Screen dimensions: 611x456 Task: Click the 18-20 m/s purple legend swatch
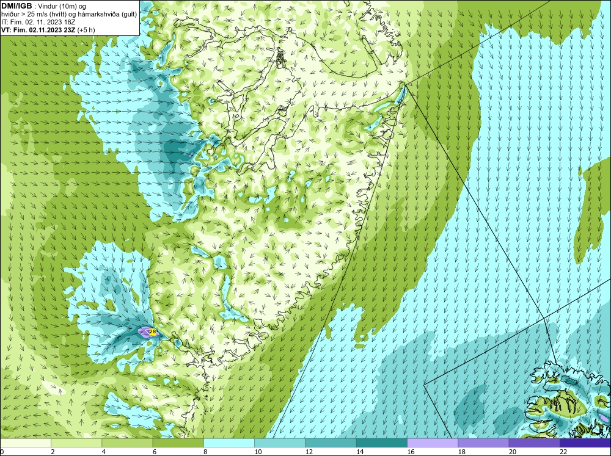(483, 443)
